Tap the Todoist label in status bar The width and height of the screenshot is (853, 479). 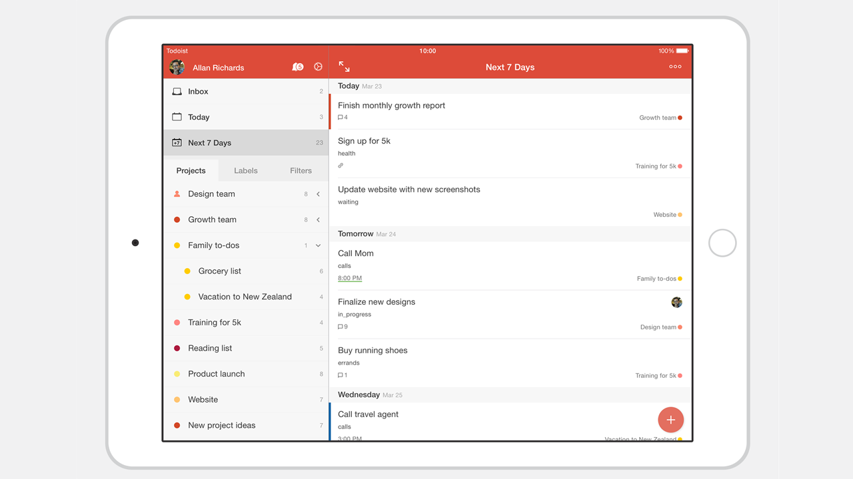[x=177, y=51]
